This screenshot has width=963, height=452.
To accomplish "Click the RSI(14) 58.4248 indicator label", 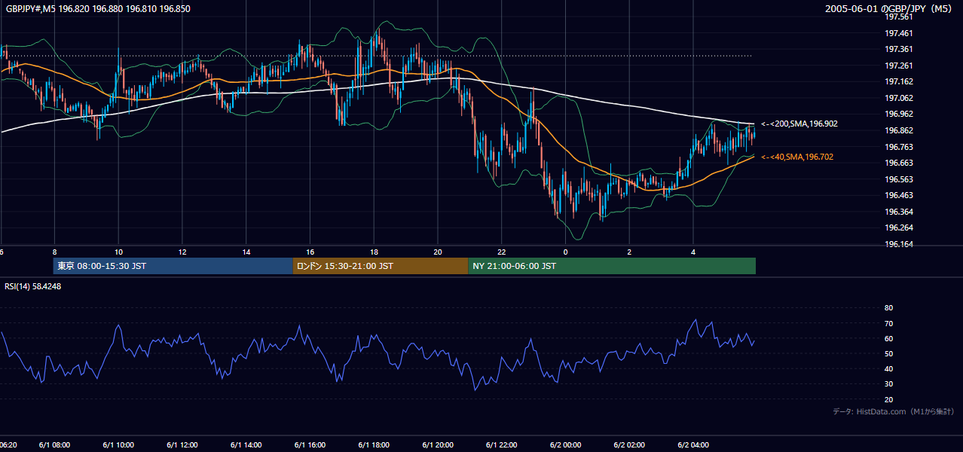I will (x=33, y=286).
